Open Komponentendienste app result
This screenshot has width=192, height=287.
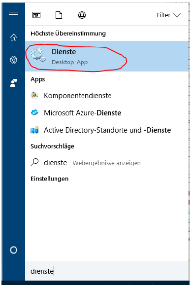pyautogui.click(x=107, y=96)
